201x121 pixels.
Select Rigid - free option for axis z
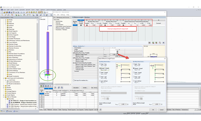(134, 64)
